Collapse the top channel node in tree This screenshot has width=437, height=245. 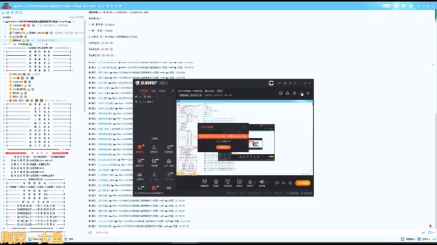[3, 21]
